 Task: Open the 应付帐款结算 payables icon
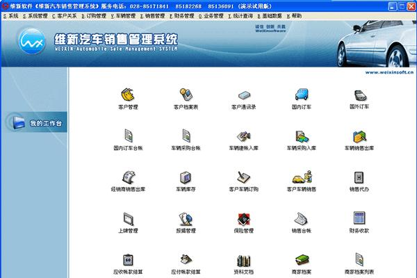coord(186,260)
